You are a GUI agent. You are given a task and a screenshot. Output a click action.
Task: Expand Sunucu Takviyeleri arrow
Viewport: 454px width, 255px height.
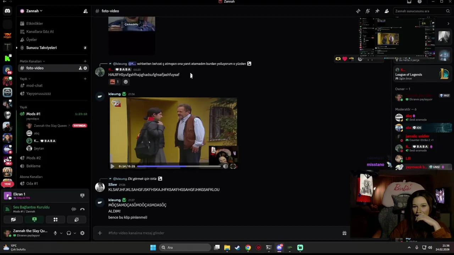tap(17, 48)
